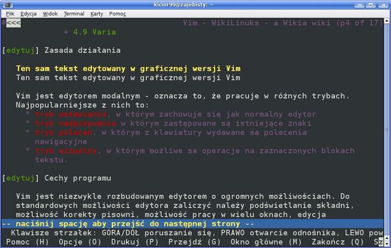Open the Karty menu
Screen dimensions: 391x248
[97, 13]
